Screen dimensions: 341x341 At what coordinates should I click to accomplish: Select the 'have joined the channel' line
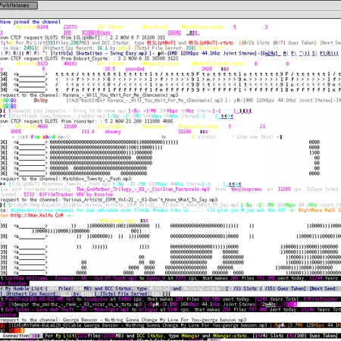tap(30, 22)
